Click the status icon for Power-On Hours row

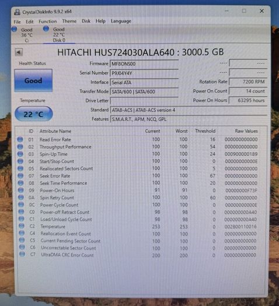21,190
